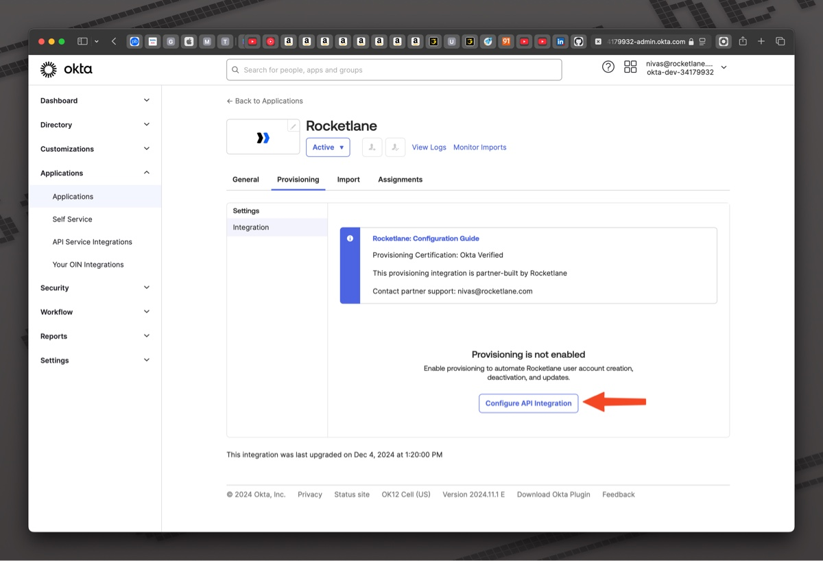Expand the Dashboard sidebar section
The image size is (823, 561).
point(95,101)
